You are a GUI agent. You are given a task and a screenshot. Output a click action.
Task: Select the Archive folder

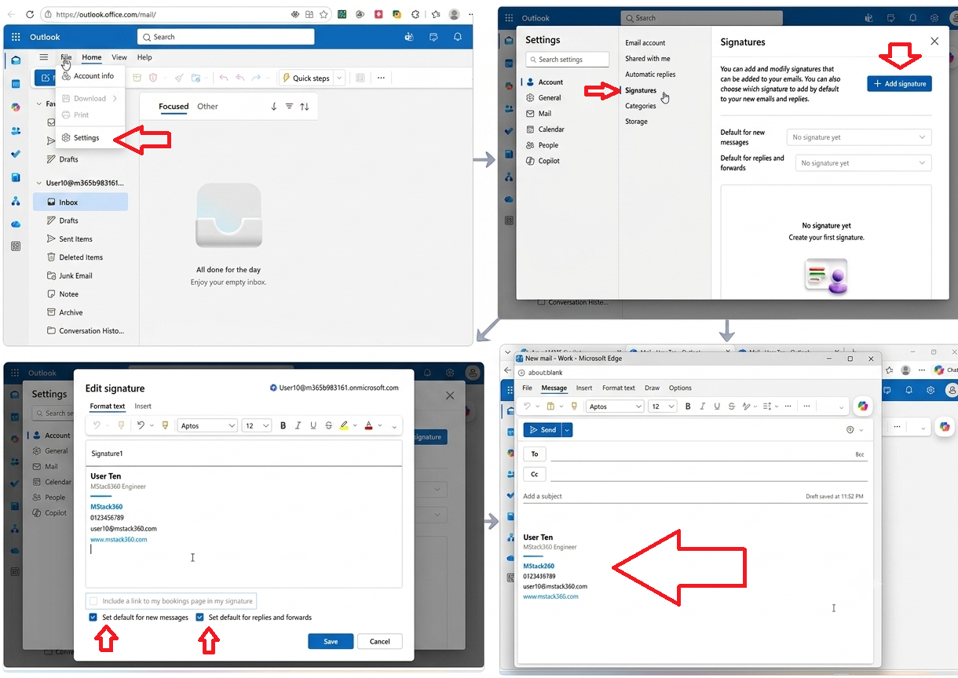pyautogui.click(x=71, y=312)
